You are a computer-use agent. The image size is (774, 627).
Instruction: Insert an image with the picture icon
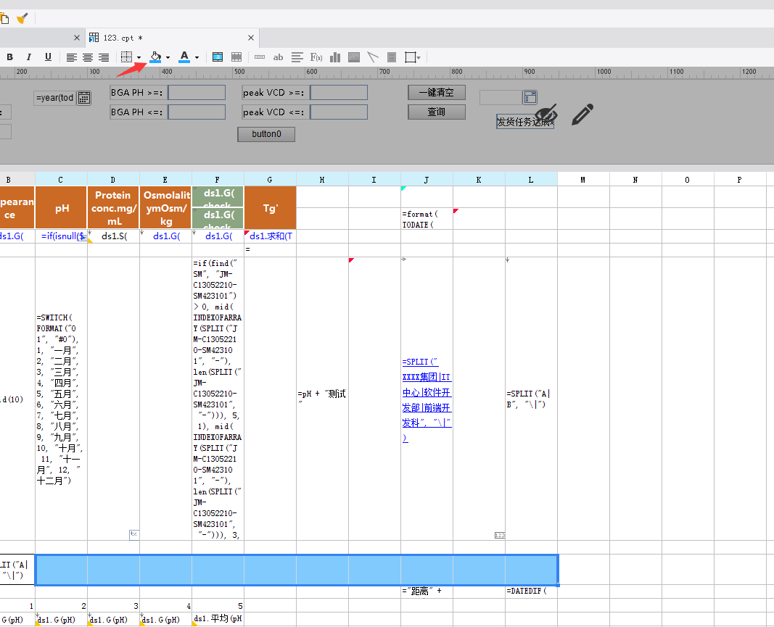pos(354,57)
